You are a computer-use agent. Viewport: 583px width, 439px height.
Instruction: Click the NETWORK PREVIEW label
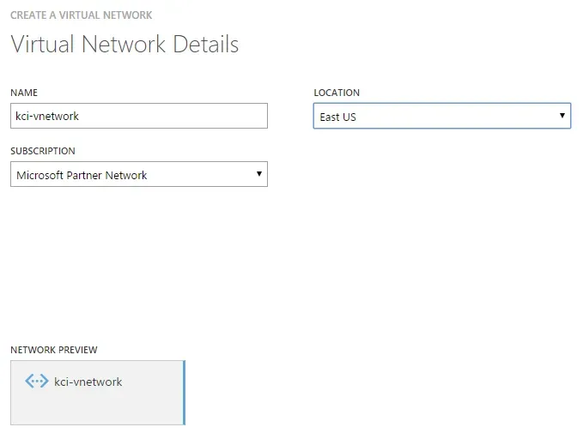(54, 350)
